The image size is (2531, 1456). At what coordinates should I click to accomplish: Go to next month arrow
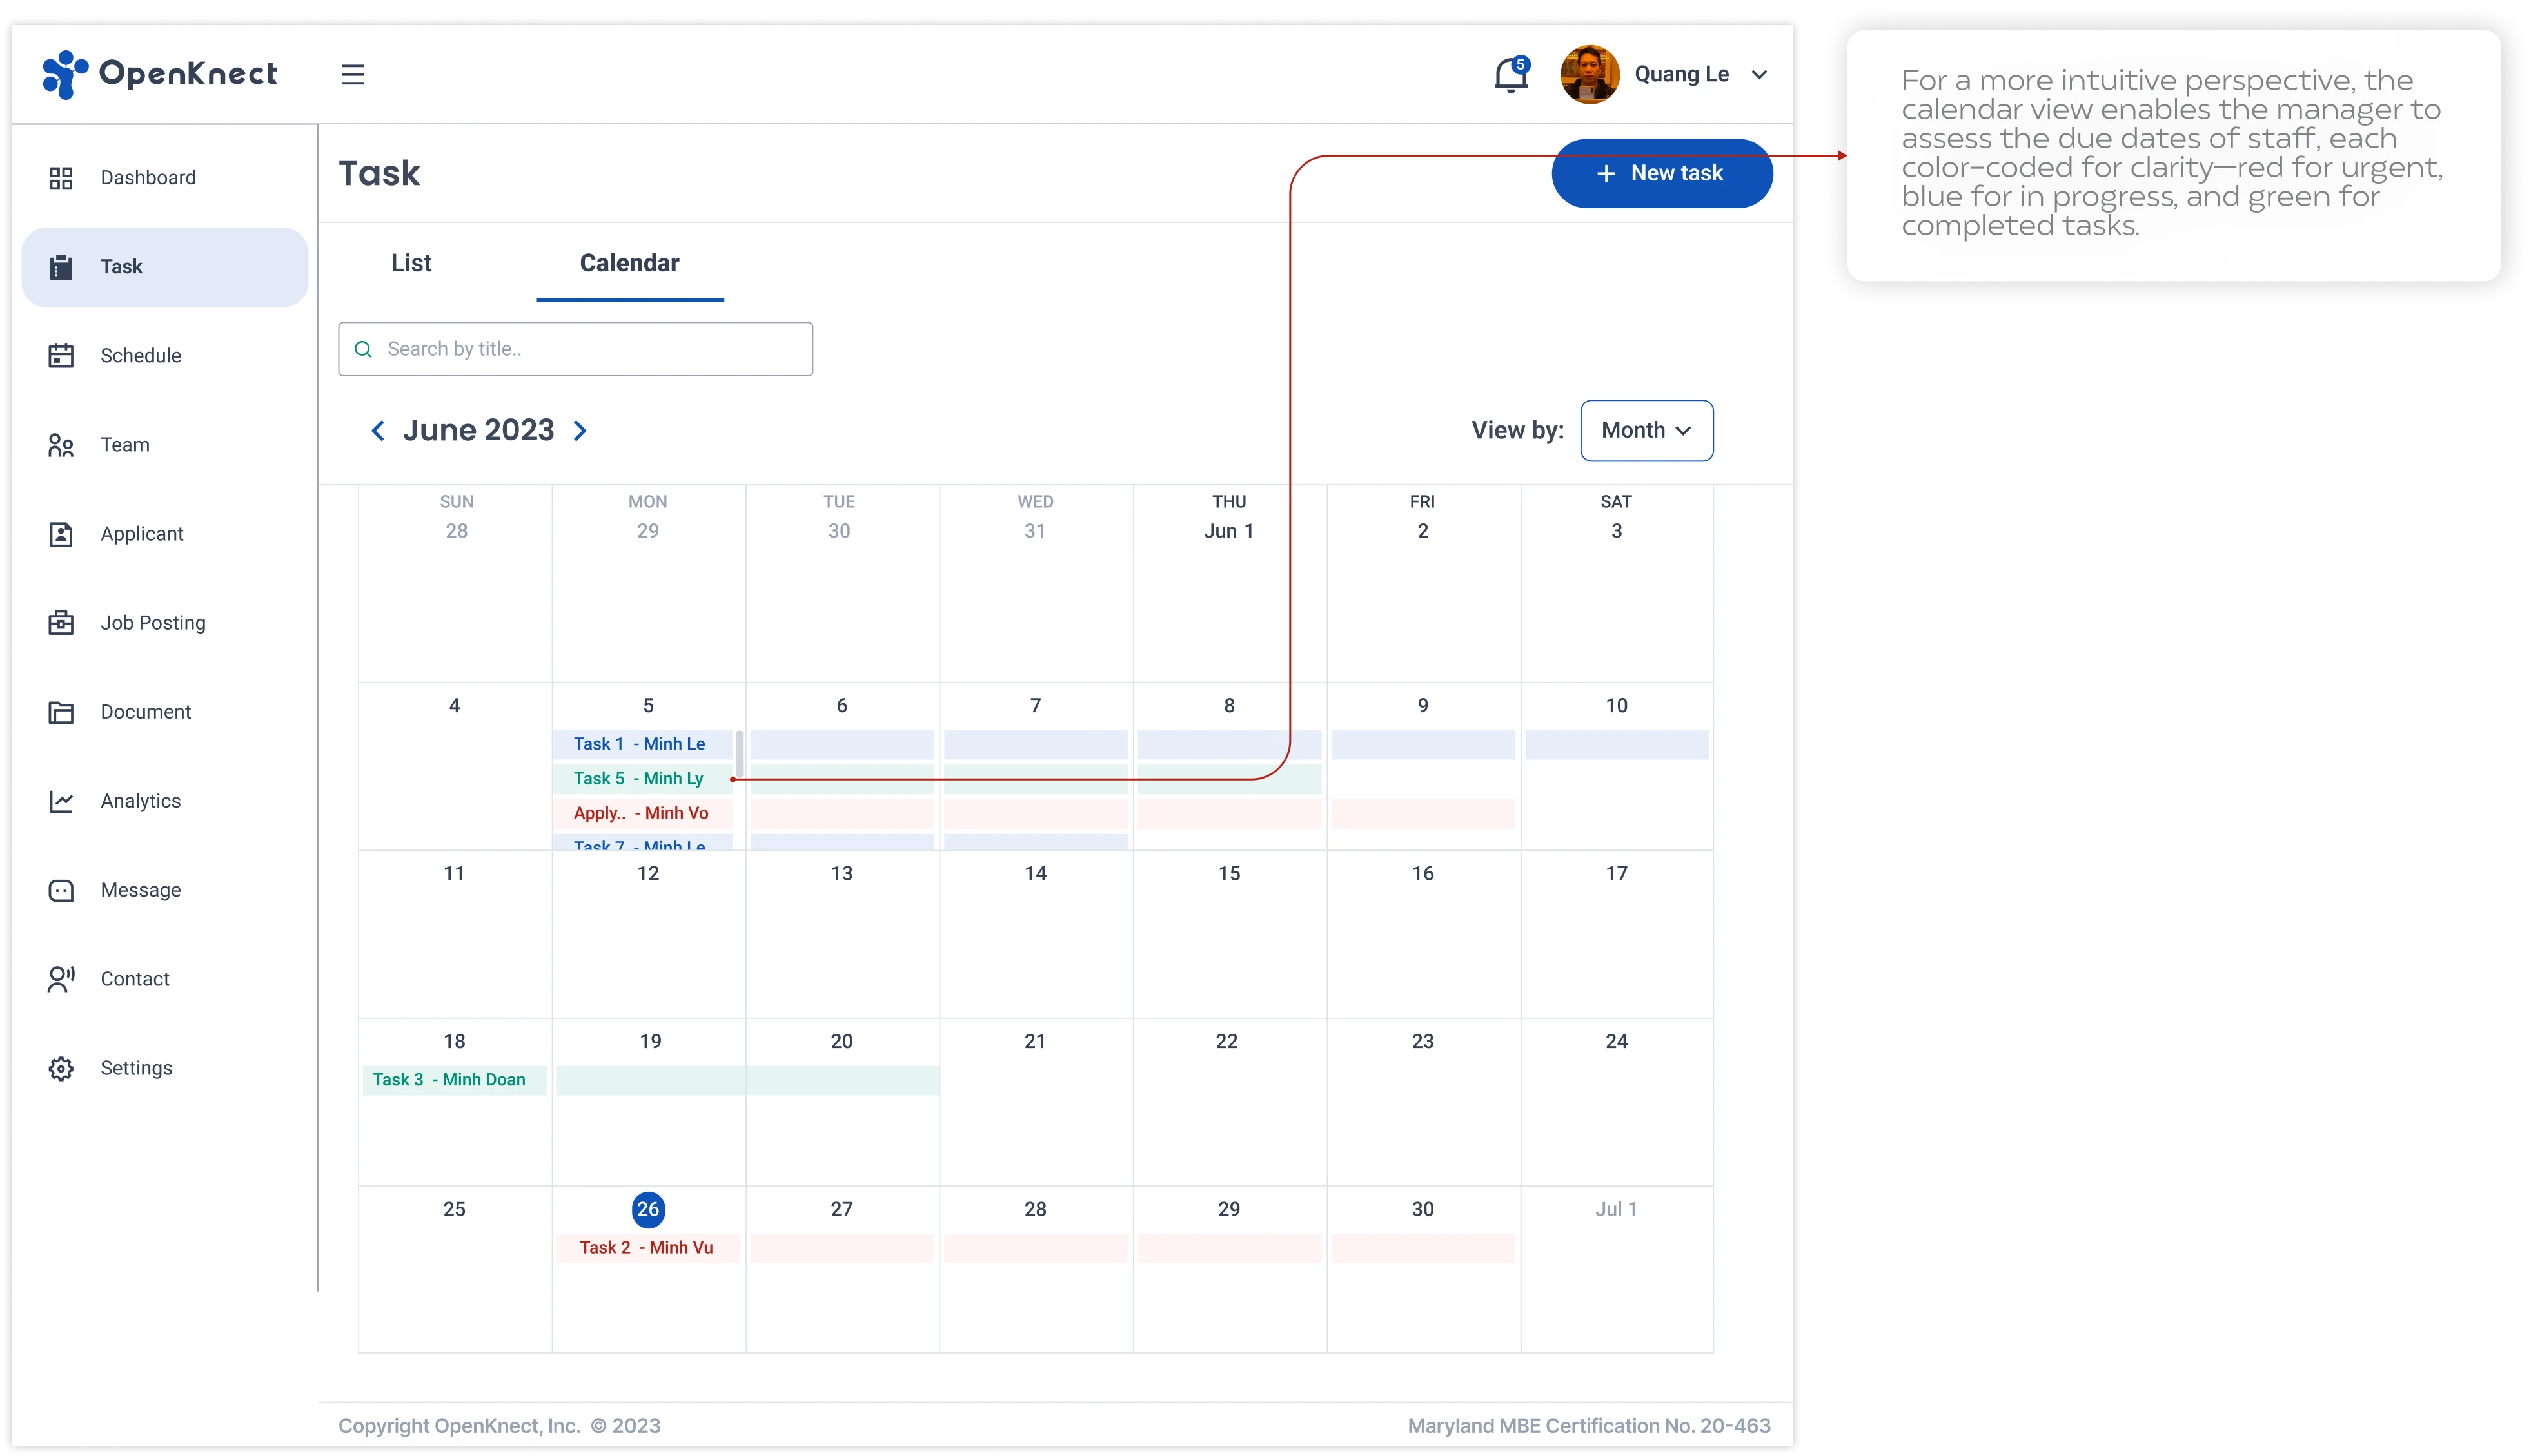pos(580,431)
